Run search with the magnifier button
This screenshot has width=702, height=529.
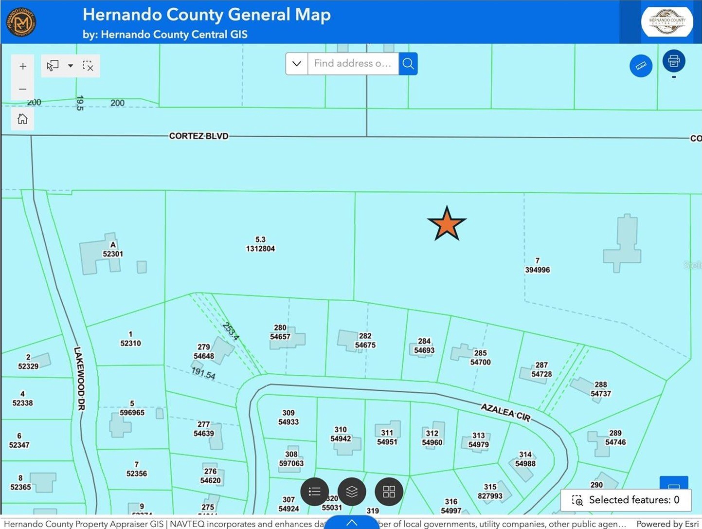coord(408,64)
